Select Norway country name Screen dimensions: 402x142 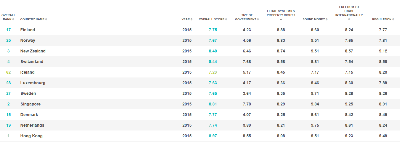[x=28, y=40]
